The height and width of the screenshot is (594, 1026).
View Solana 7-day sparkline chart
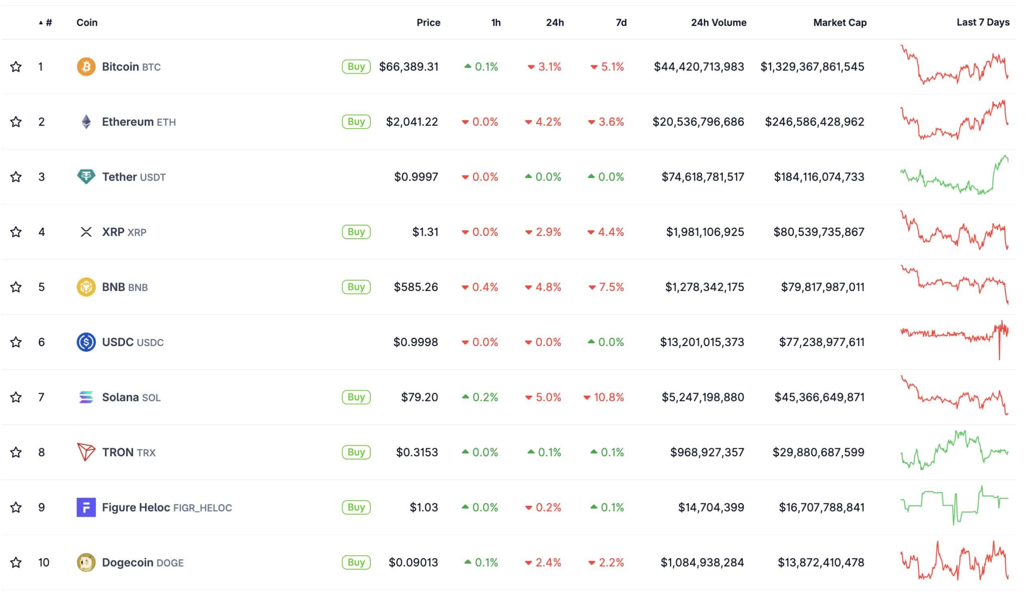pos(955,395)
